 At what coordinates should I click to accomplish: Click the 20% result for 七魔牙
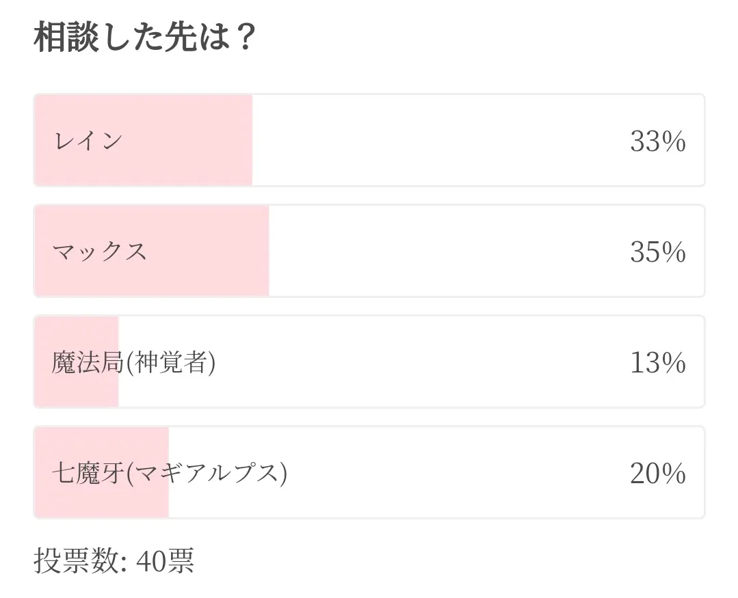[x=657, y=474]
